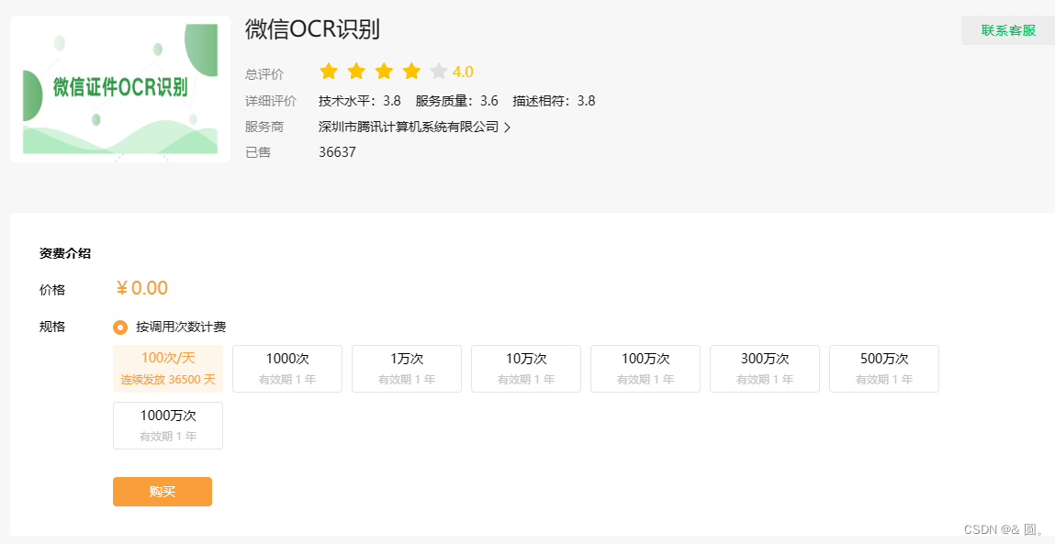
Task: Click the 详细评价 label
Action: (x=271, y=102)
